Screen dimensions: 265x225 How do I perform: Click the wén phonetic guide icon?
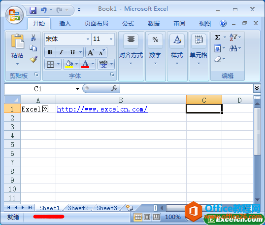103,64
